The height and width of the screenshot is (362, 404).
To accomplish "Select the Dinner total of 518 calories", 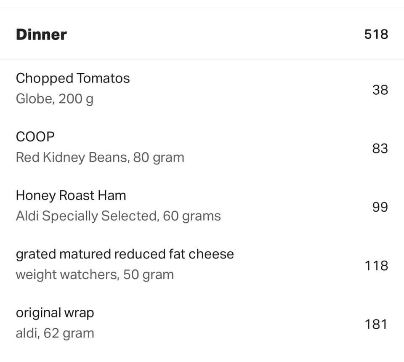I will (376, 34).
